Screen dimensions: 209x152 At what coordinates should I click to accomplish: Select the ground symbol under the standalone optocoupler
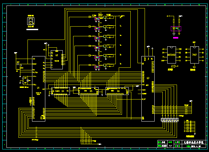174,34
